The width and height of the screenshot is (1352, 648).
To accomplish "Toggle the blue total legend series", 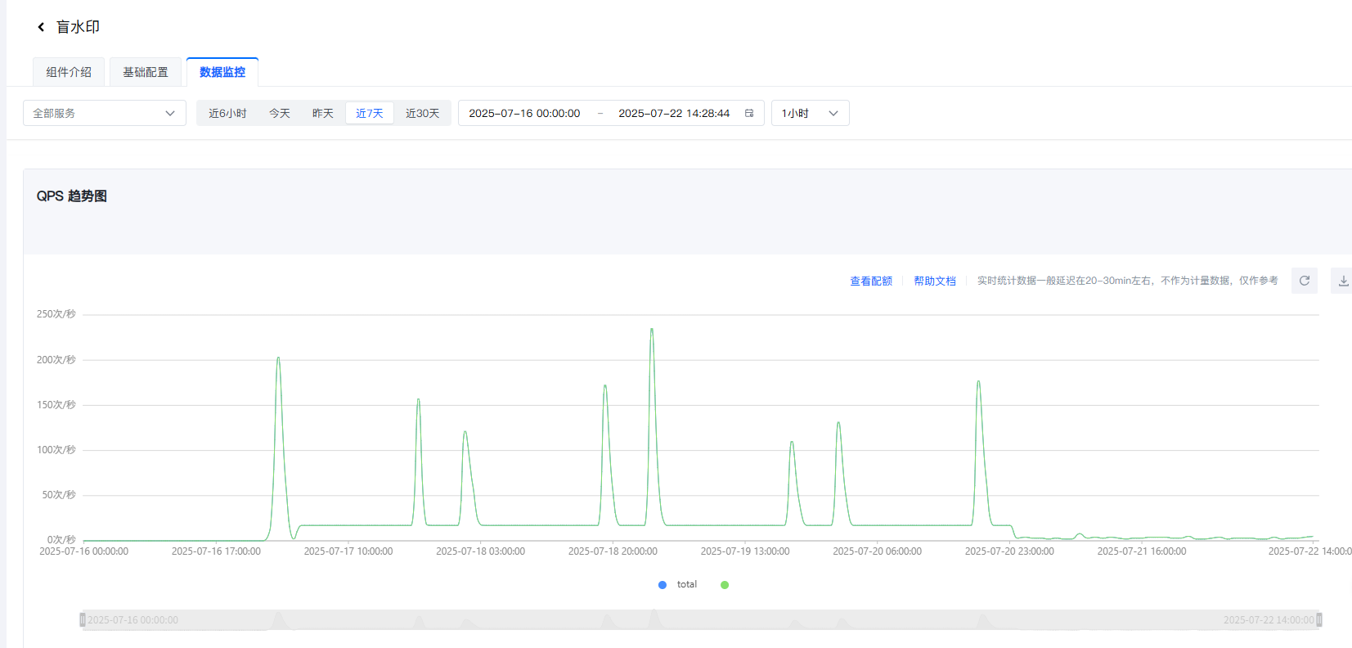I will point(678,584).
